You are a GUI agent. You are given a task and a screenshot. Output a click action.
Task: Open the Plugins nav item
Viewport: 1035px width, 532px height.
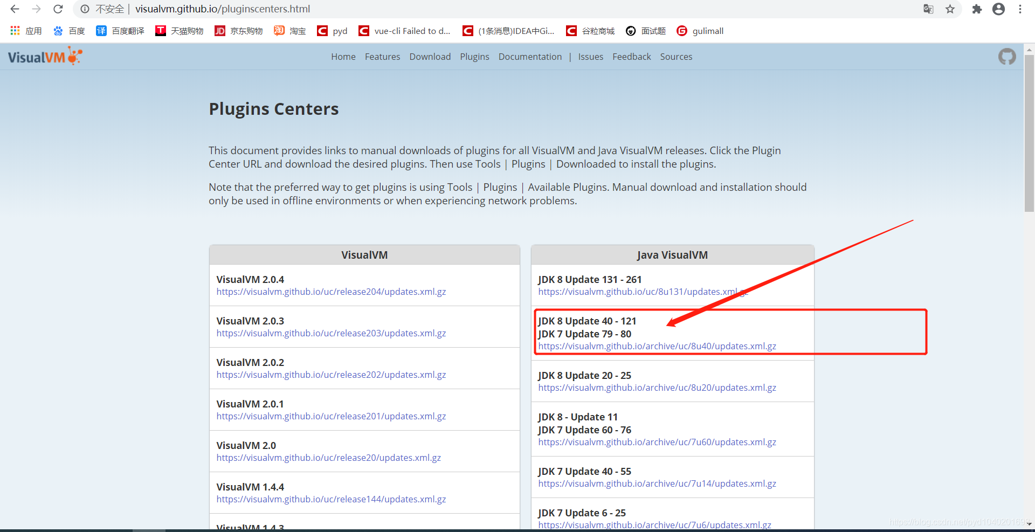[474, 57]
